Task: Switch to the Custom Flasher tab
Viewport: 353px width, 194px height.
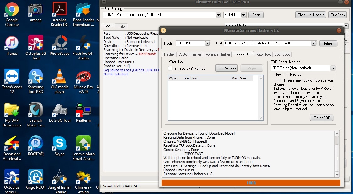Action: [190, 54]
